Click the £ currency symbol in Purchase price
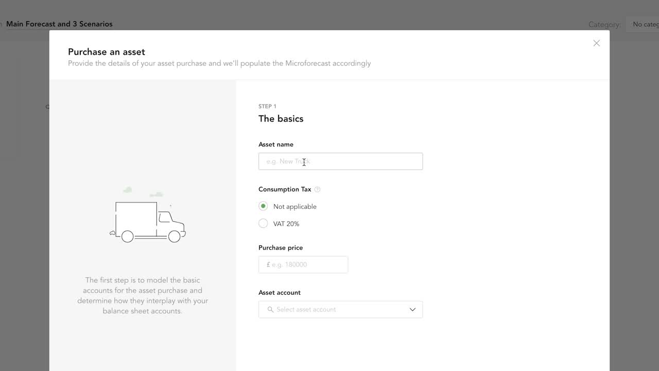The height and width of the screenshot is (371, 659). 267,264
